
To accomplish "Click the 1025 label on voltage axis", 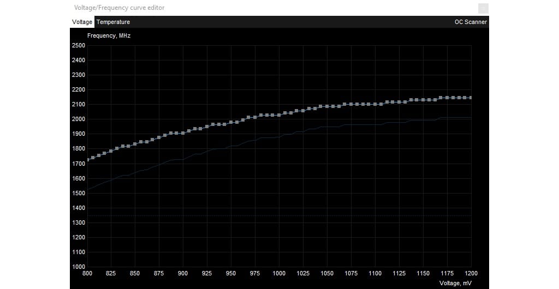I will coord(303,273).
